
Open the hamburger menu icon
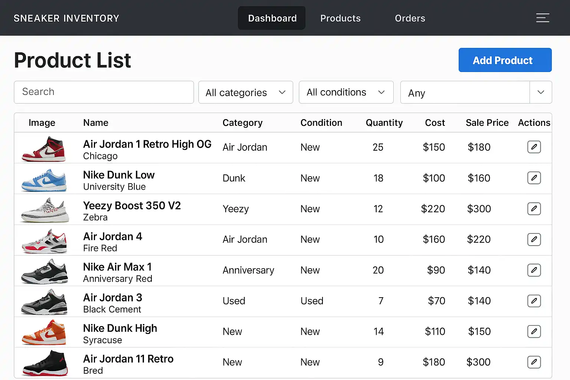click(x=543, y=18)
